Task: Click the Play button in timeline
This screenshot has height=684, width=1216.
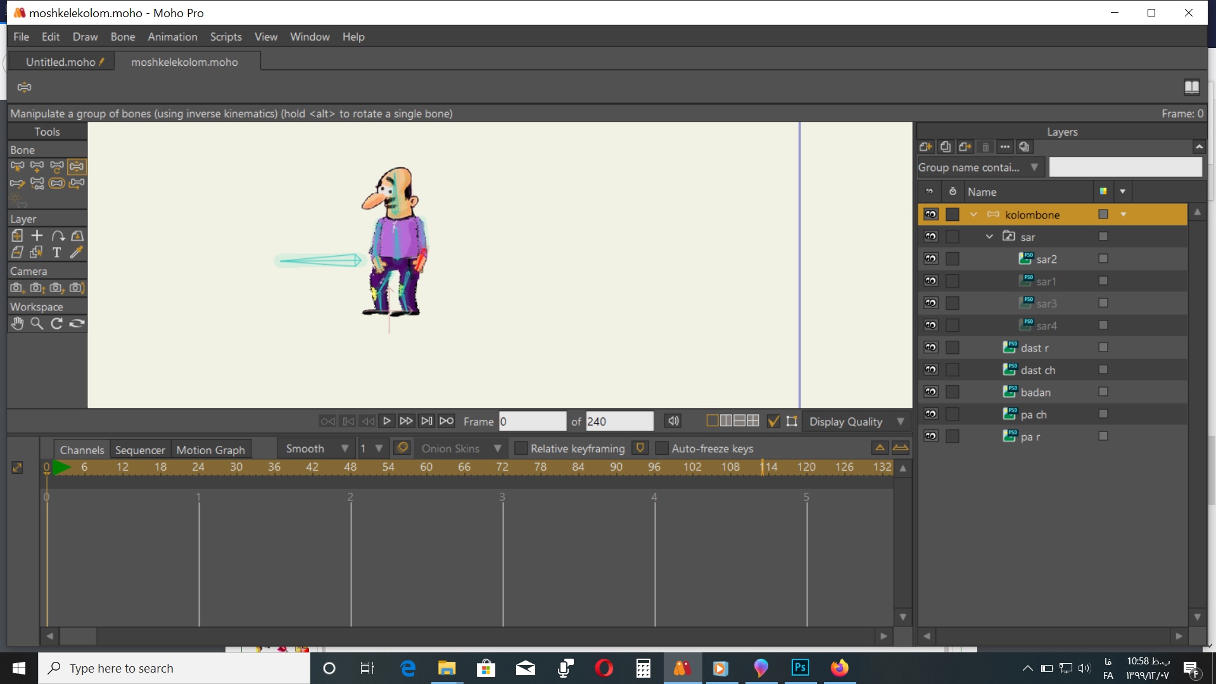Action: tap(386, 421)
